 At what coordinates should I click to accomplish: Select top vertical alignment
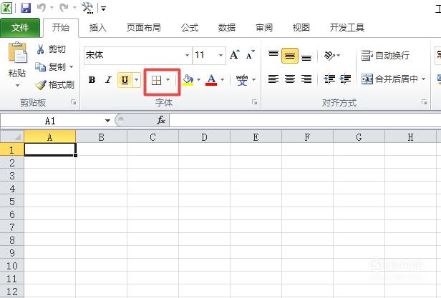coord(273,55)
